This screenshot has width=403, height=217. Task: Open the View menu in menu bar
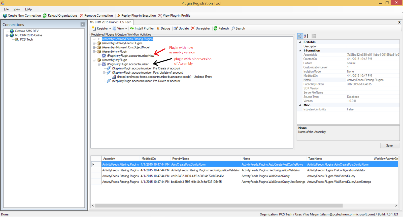17,9
